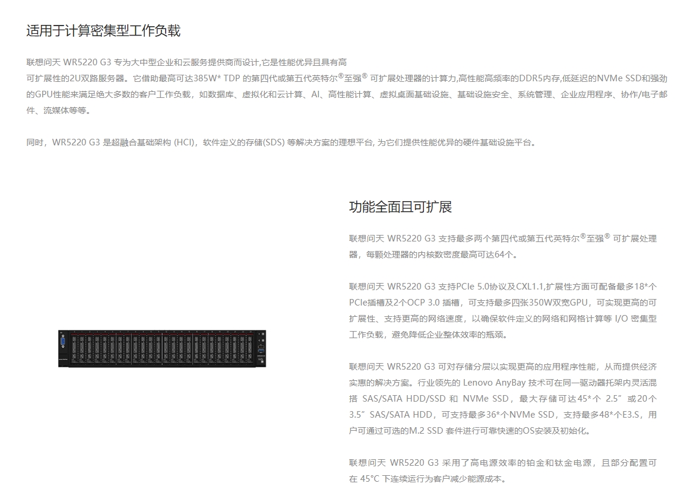Click the line starting 在 45°C 下连续运行
The image size is (700, 493).
428,479
